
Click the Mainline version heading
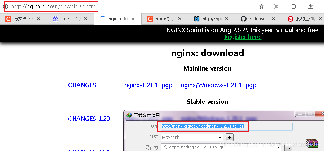(208, 68)
